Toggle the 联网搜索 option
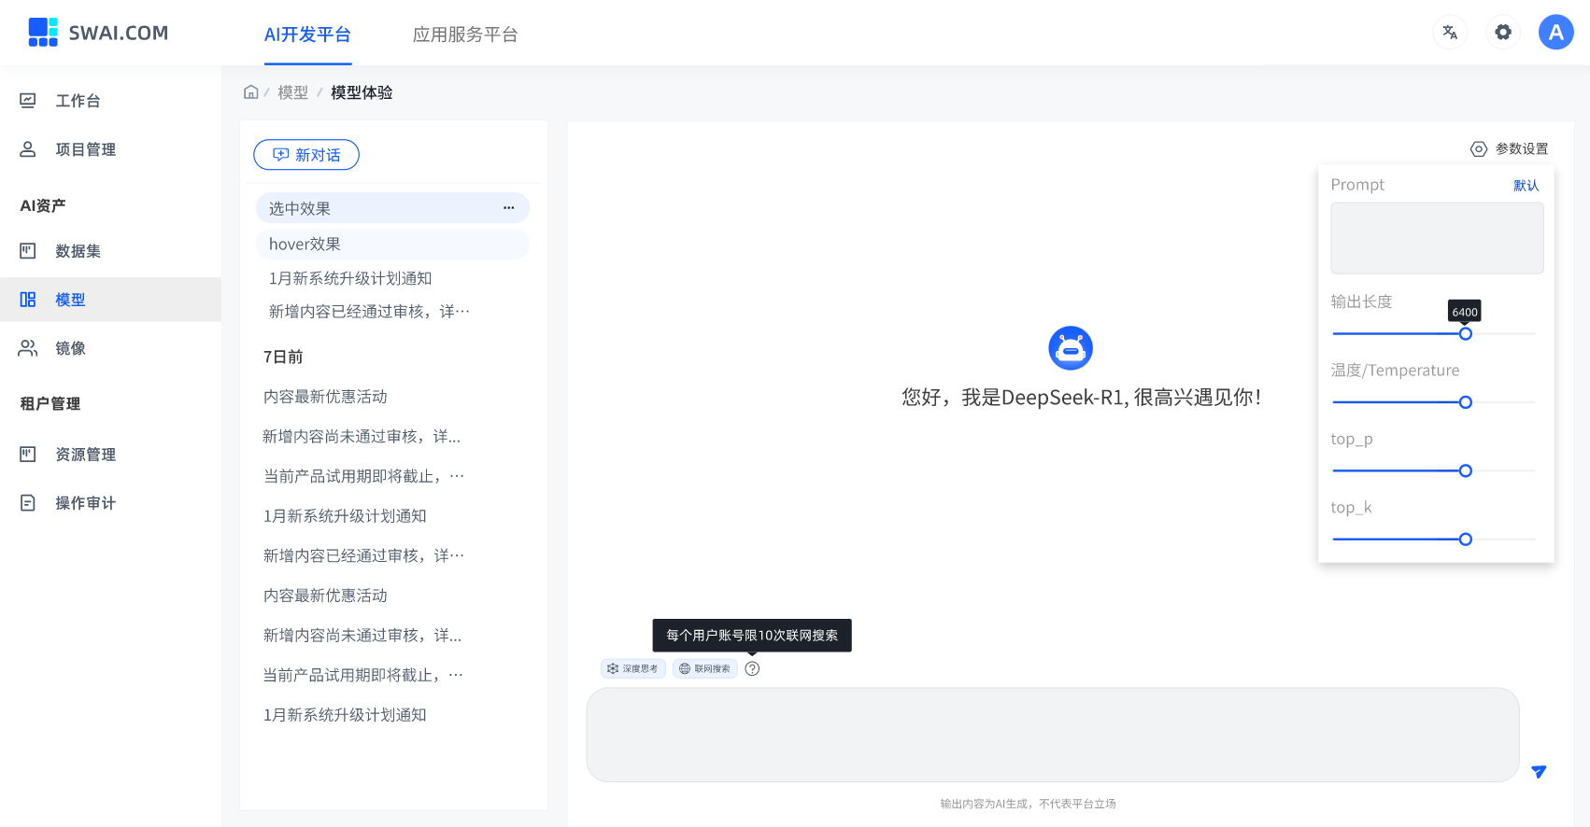Image resolution: width=1590 pixels, height=827 pixels. click(x=705, y=668)
